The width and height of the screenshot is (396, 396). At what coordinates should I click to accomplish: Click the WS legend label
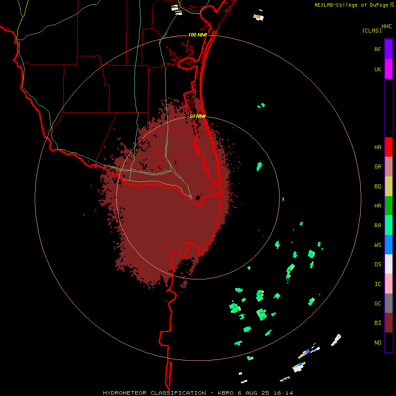pyautogui.click(x=378, y=245)
